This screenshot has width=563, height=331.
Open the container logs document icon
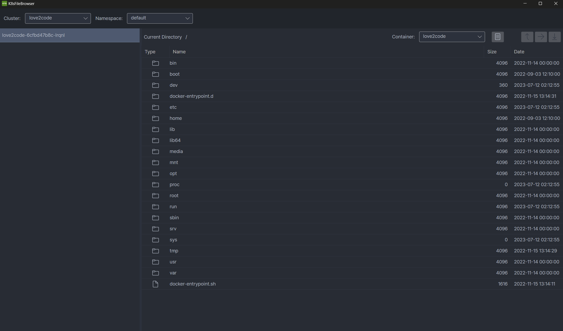[497, 37]
